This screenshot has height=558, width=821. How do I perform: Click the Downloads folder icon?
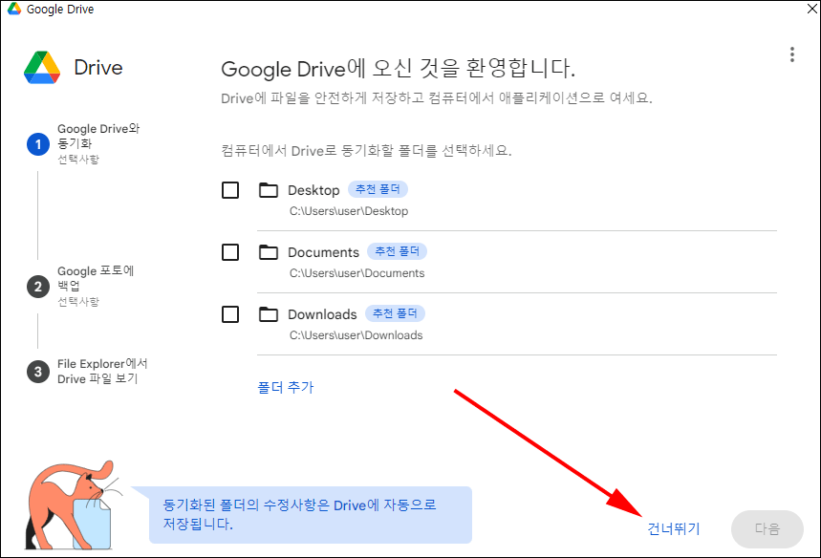pyautogui.click(x=268, y=314)
